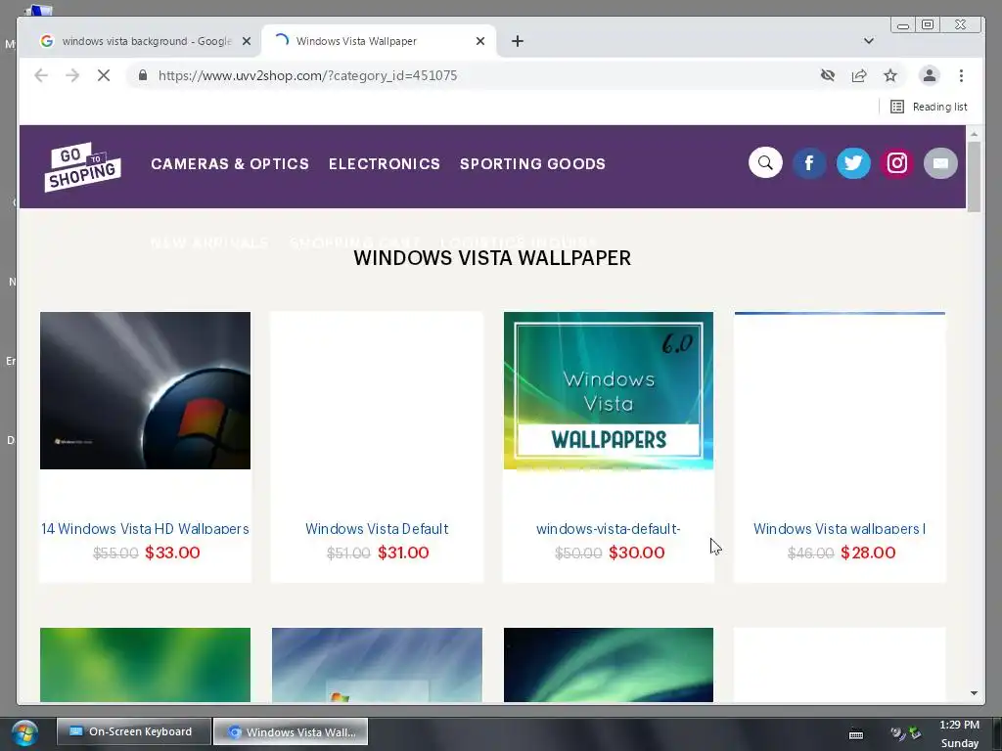Click the Windows Start orb
This screenshot has width=1002, height=751.
pos(24,733)
